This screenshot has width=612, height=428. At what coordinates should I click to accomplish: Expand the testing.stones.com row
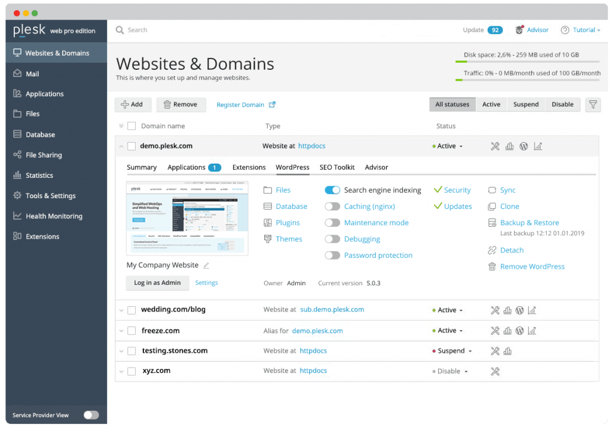click(121, 351)
